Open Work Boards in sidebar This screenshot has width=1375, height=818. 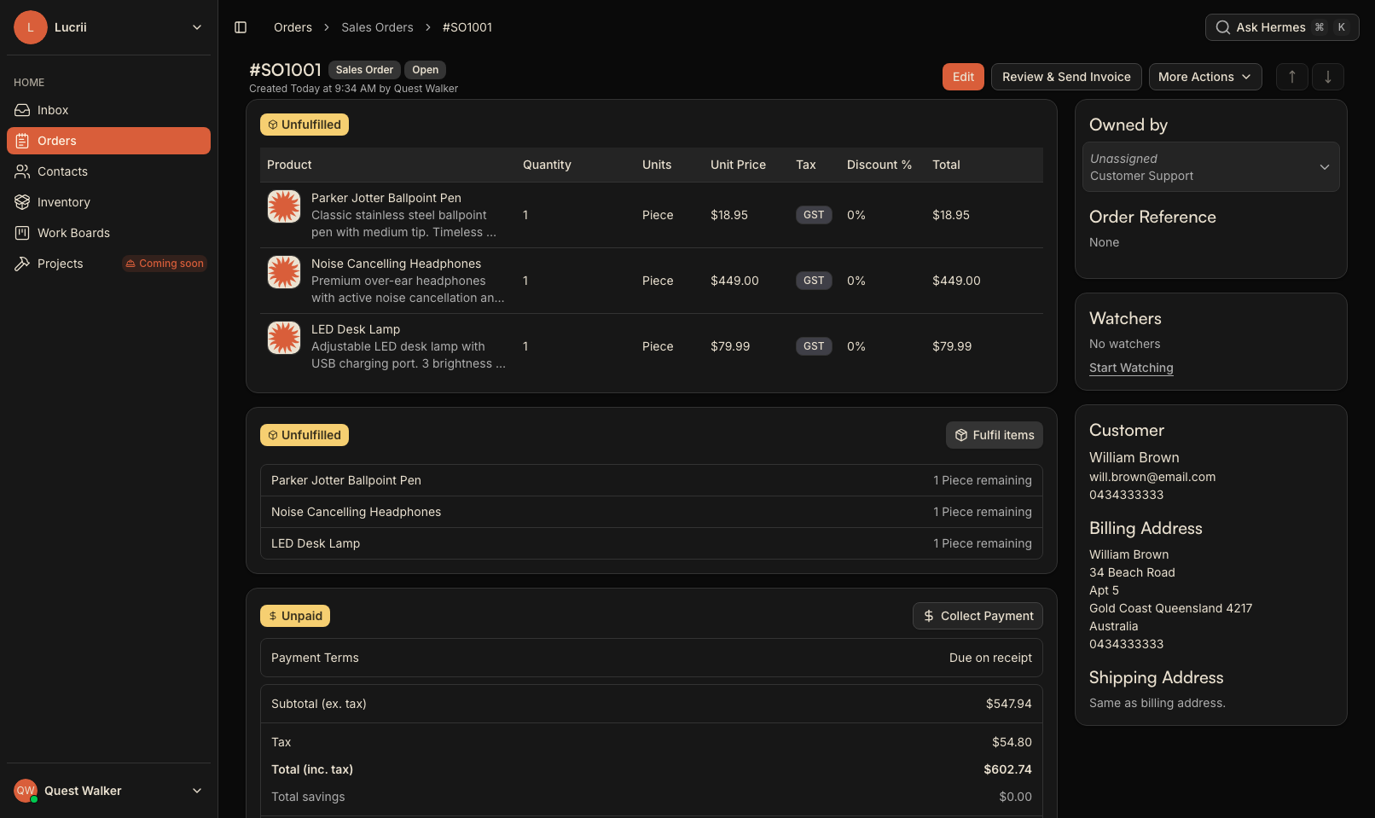coord(108,233)
